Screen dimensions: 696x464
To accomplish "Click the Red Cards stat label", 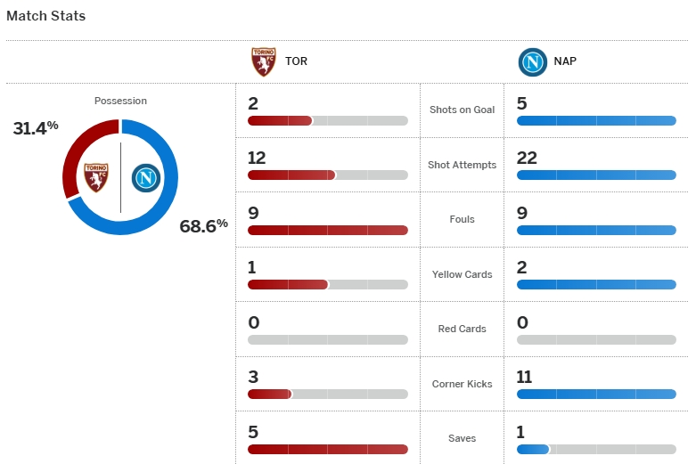I will point(462,329).
